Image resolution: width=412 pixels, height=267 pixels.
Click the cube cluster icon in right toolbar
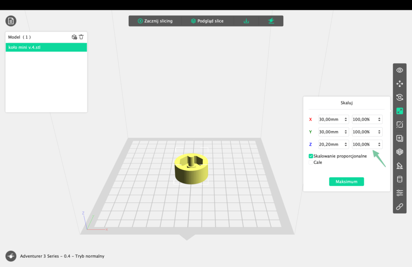click(400, 152)
